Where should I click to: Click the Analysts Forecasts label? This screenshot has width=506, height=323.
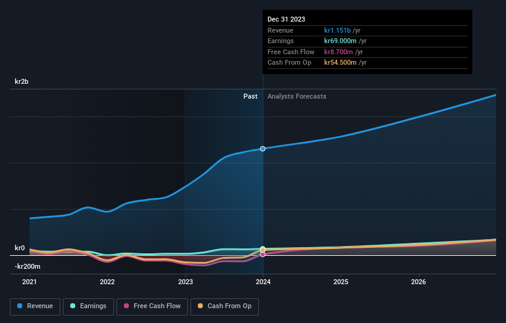[x=297, y=96]
